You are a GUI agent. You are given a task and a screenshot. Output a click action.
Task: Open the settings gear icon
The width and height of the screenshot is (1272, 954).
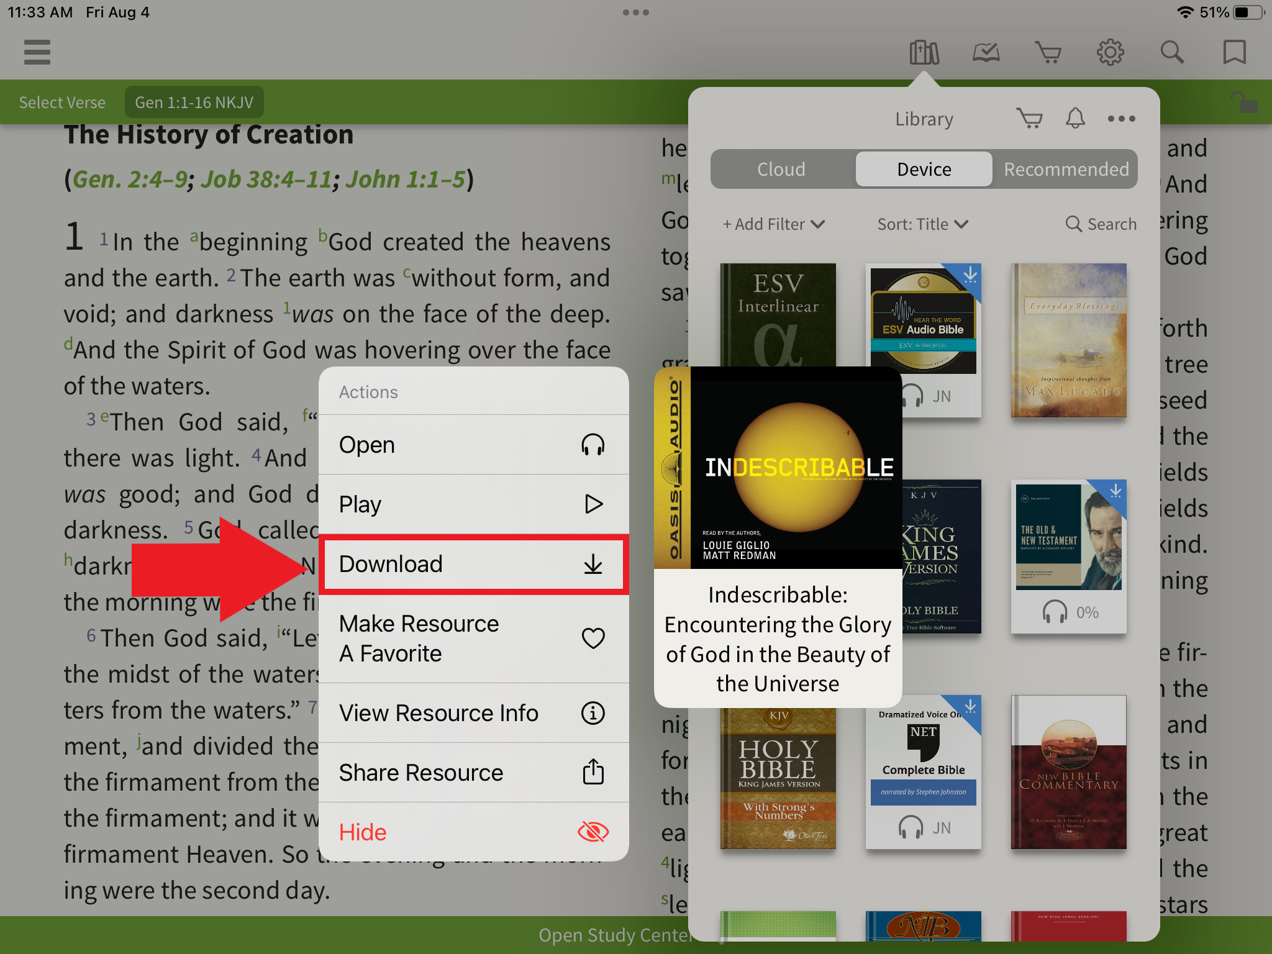pyautogui.click(x=1110, y=52)
